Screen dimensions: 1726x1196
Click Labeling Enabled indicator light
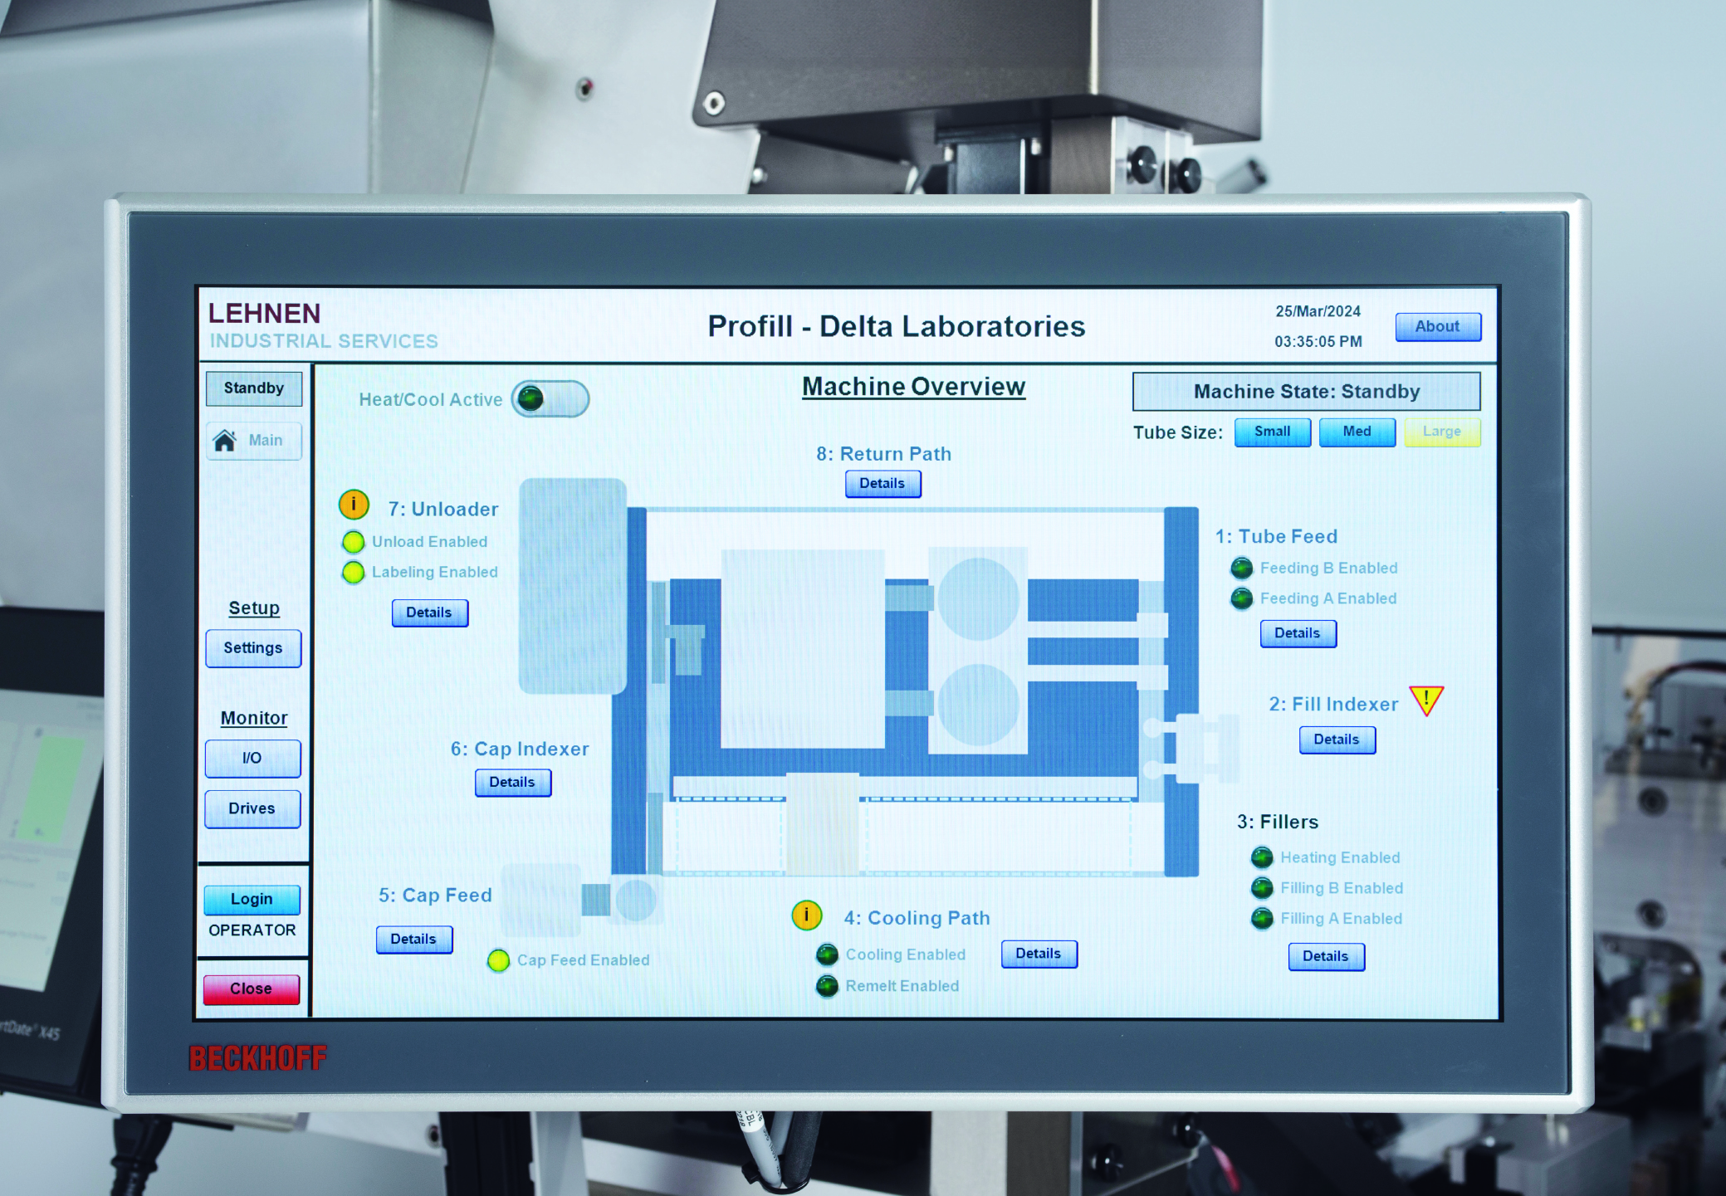tap(353, 572)
